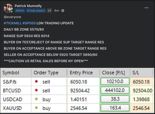Sort by the Symbol column header
This screenshot has height=114, width=155.
(x=16, y=73)
